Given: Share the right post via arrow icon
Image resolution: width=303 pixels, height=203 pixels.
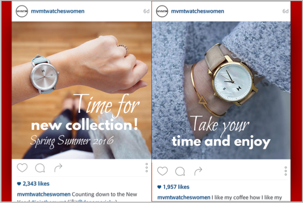Looking at the screenshot, I should coord(198,171).
